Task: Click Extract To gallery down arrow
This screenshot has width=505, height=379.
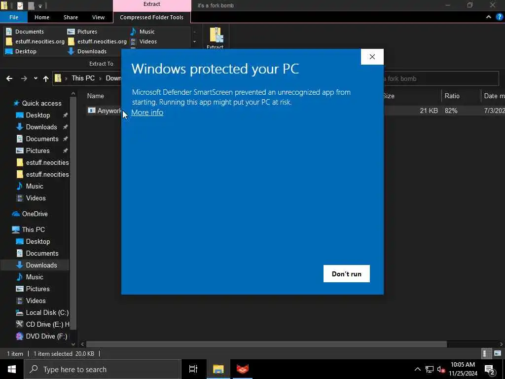Action: coord(194,41)
